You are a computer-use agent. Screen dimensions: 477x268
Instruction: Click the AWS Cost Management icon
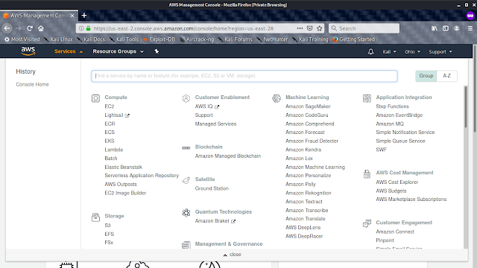[x=367, y=173]
